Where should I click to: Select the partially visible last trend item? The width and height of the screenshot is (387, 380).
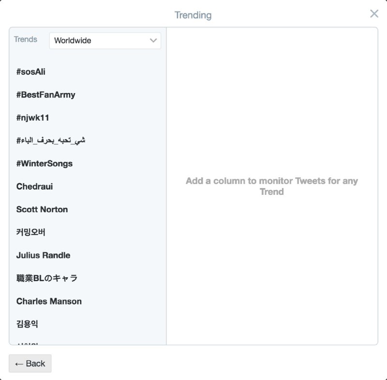pos(27,343)
